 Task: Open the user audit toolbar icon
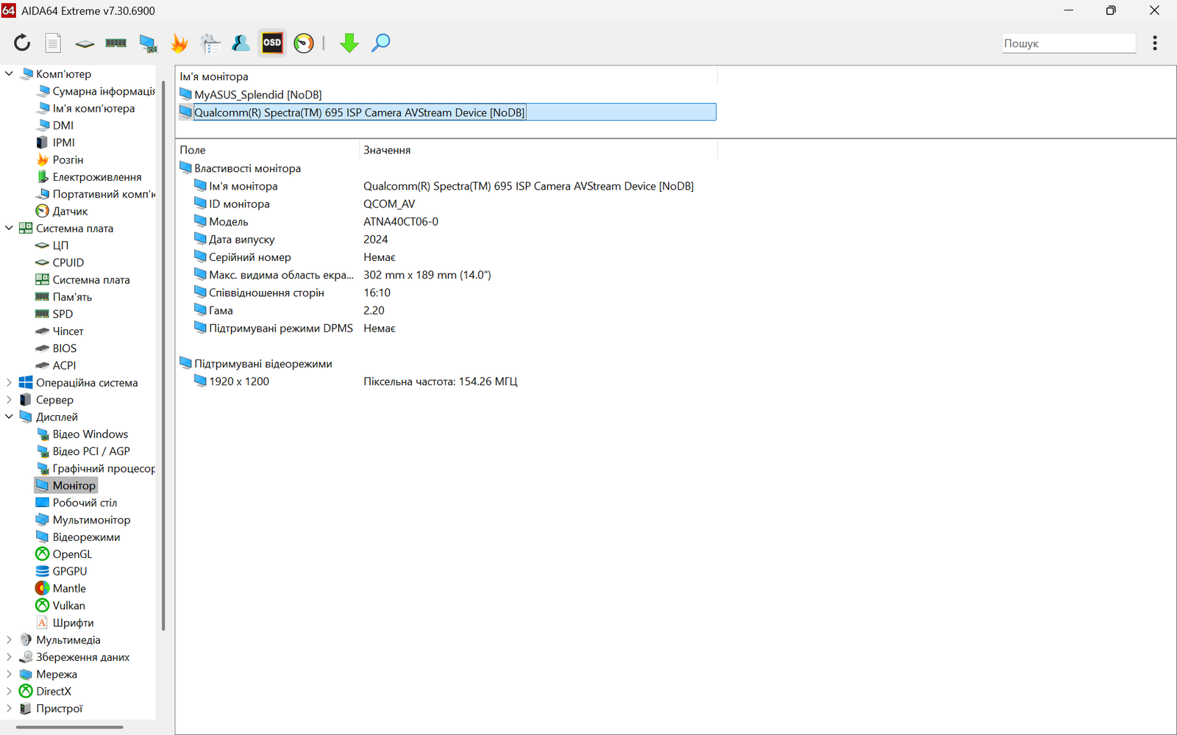(241, 43)
